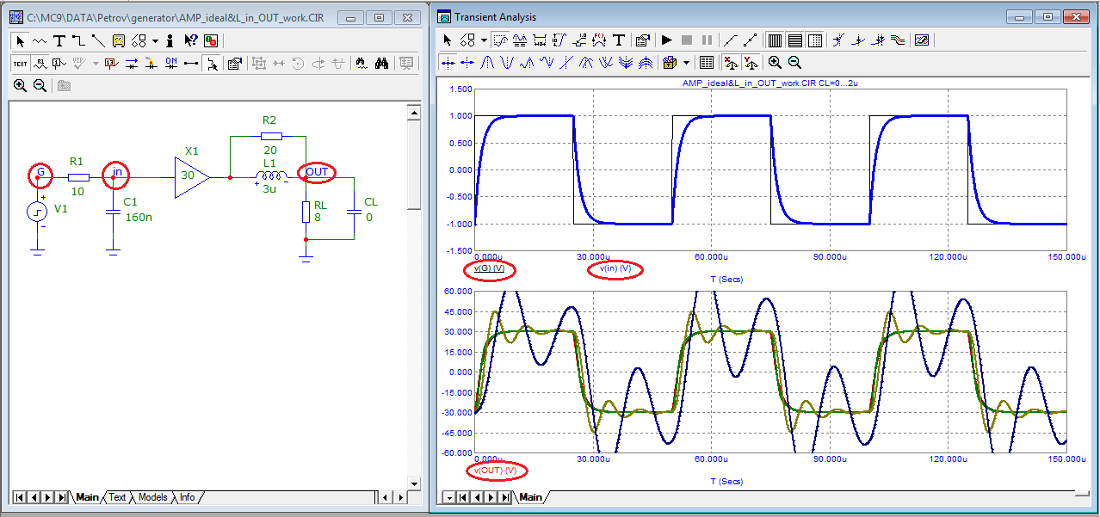This screenshot has width=1100, height=517.
Task: Click Next Data Point cursor icon
Action: [448, 63]
